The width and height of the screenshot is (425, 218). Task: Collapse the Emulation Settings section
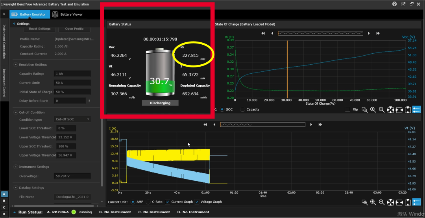point(15,65)
